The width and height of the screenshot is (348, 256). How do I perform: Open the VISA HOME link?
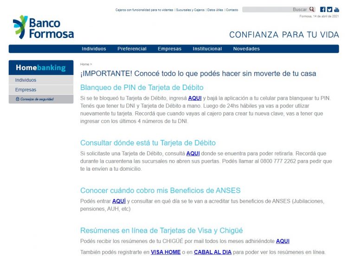tap(166, 252)
